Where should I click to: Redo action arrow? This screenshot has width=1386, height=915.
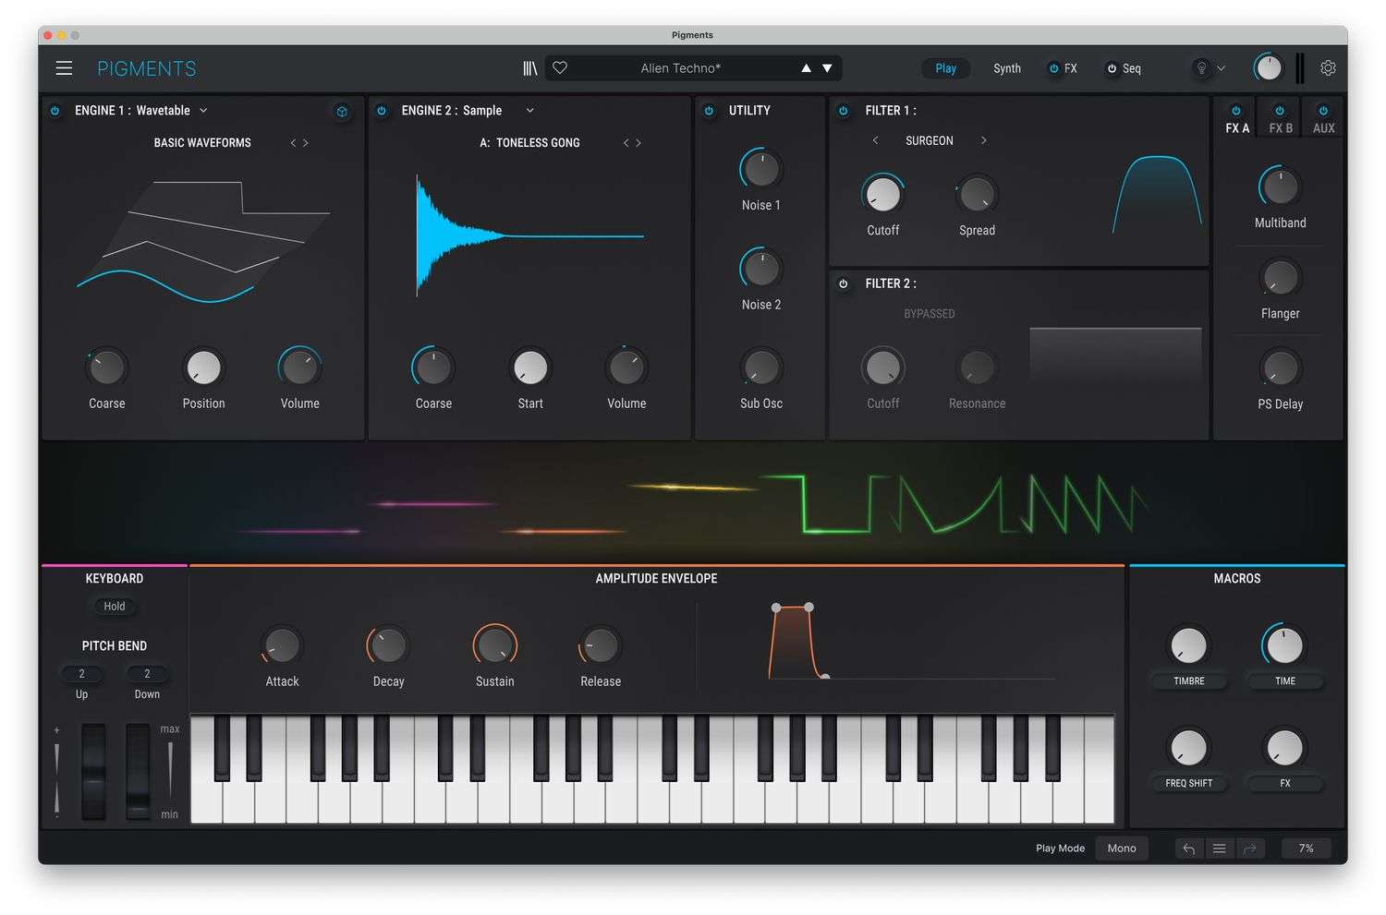pyautogui.click(x=1250, y=849)
